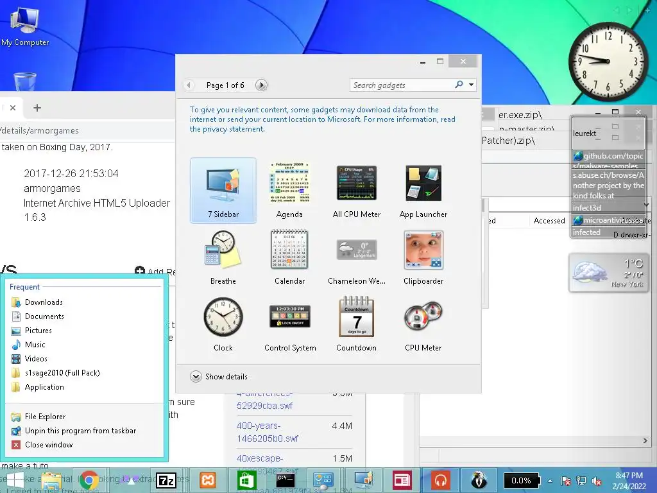
Task: Open the headphones music app icon
Action: click(x=440, y=480)
